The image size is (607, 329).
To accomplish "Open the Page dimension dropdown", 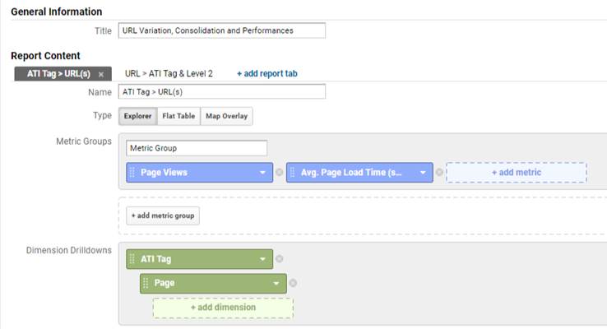I will tap(276, 283).
